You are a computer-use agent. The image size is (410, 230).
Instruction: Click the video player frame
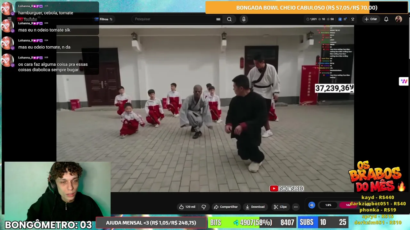click(x=205, y=109)
